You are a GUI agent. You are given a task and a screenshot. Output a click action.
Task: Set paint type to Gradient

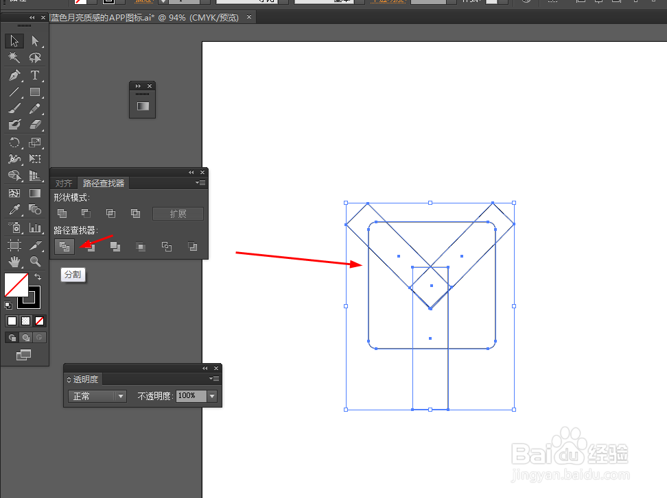26,321
